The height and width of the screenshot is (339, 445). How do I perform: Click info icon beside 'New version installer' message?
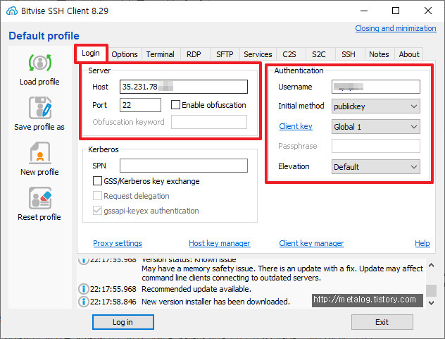click(x=83, y=302)
